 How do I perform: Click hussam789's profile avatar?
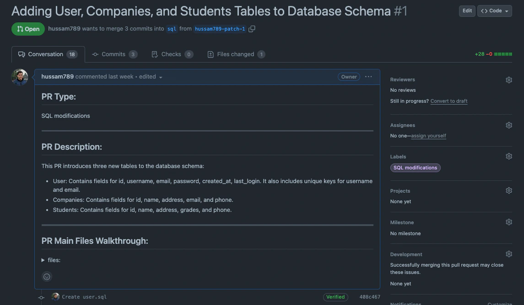click(x=19, y=77)
